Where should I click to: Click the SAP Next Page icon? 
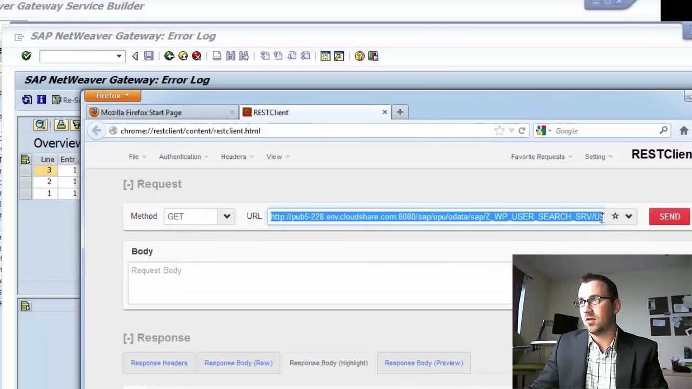292,56
